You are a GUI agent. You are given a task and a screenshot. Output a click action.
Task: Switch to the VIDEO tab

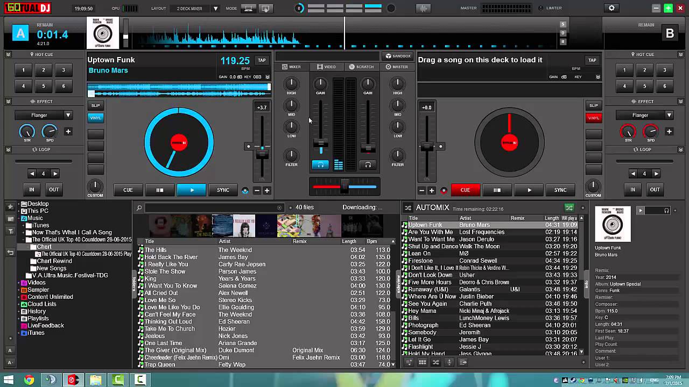[327, 67]
